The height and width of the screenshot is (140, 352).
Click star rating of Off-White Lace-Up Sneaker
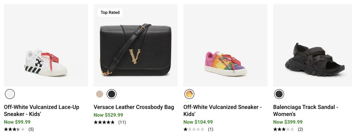tap(14, 129)
